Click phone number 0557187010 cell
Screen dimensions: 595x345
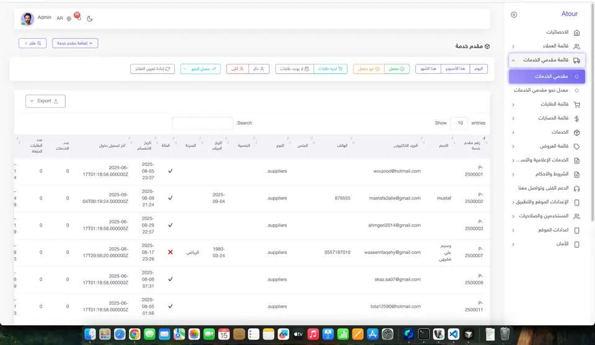click(337, 253)
